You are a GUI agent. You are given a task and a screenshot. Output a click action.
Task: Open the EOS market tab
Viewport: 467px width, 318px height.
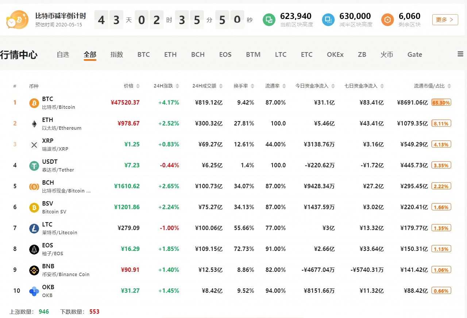225,54
